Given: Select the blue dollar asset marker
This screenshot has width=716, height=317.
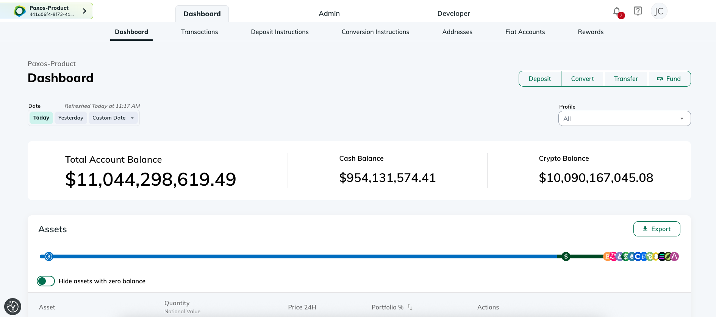Looking at the screenshot, I should 49,256.
